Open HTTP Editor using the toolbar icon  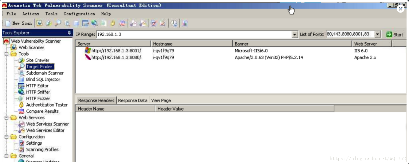[85, 23]
